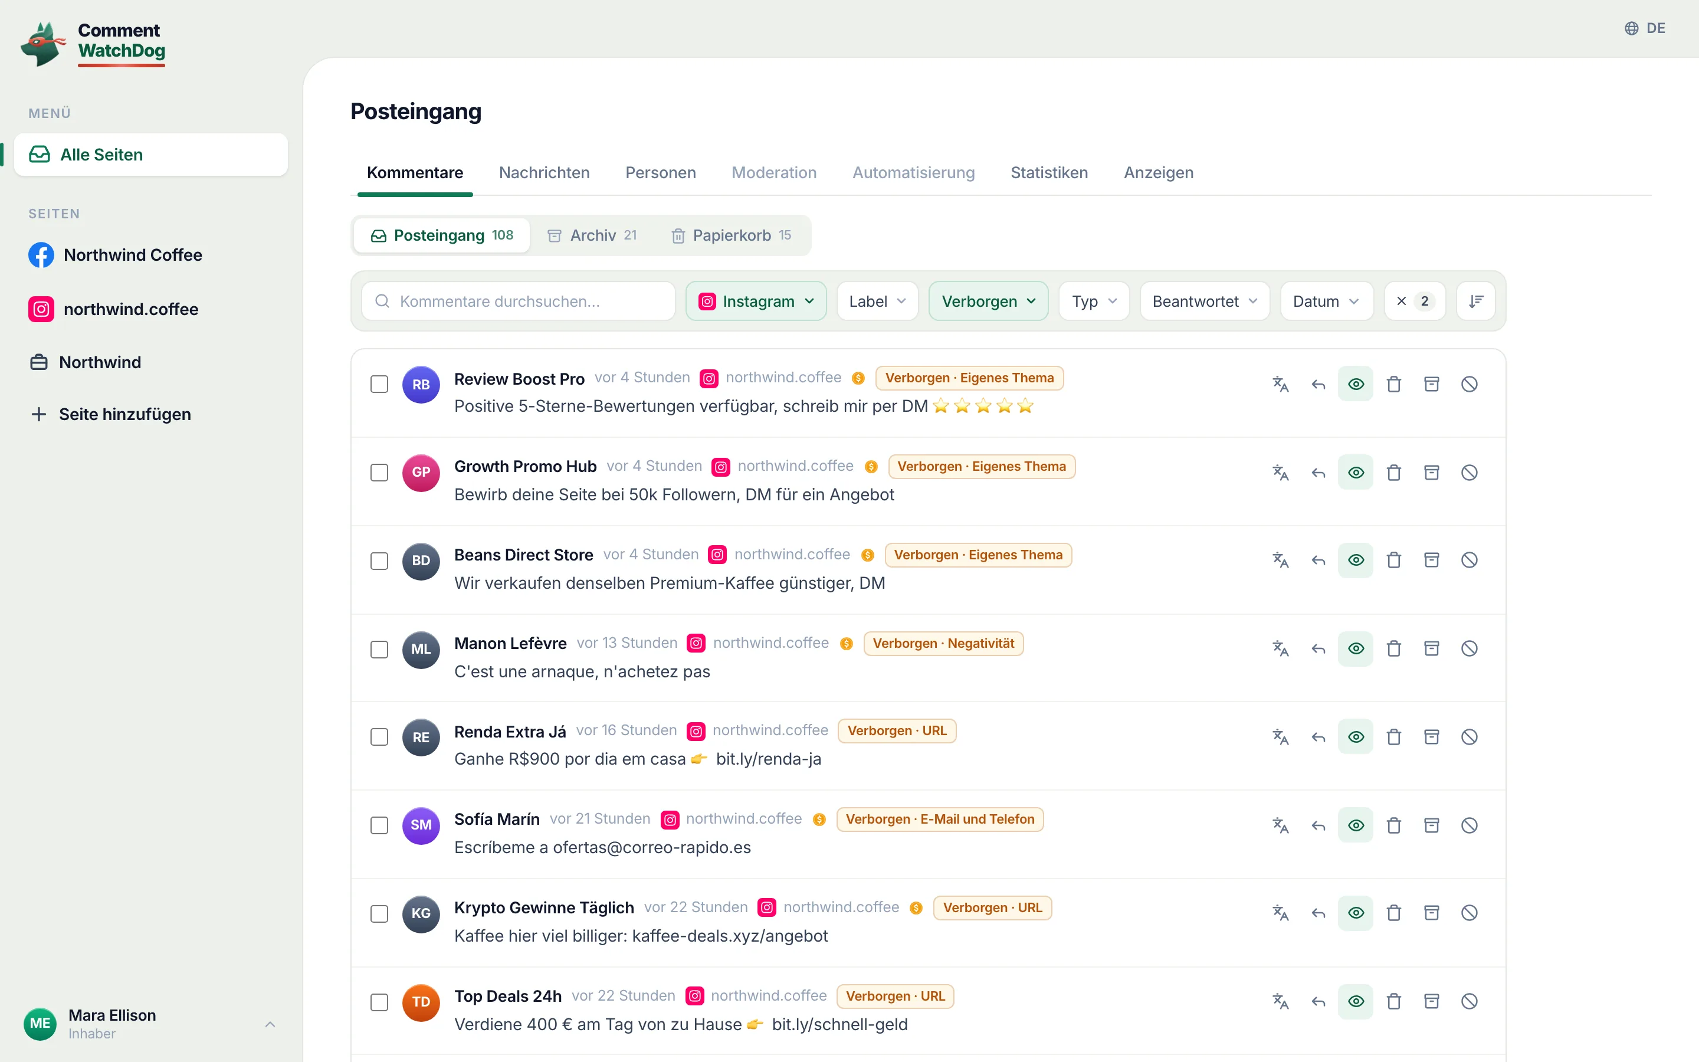This screenshot has width=1699, height=1062.
Task: Clear the 2 active filters
Action: (1415, 301)
